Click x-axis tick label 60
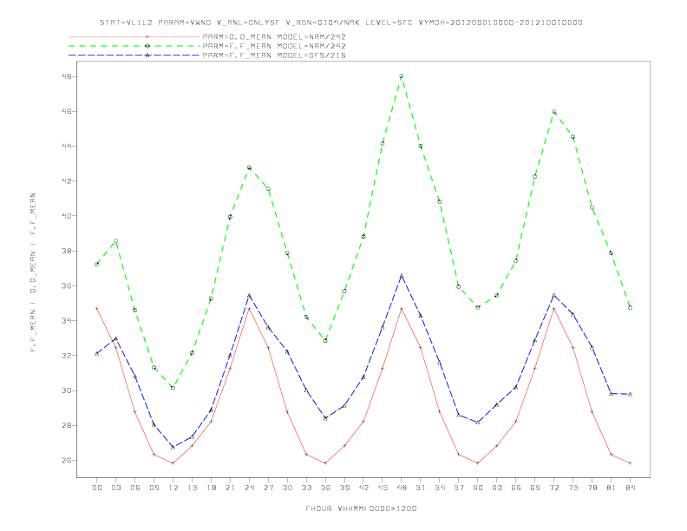This screenshot has height=531, width=687. [x=478, y=488]
